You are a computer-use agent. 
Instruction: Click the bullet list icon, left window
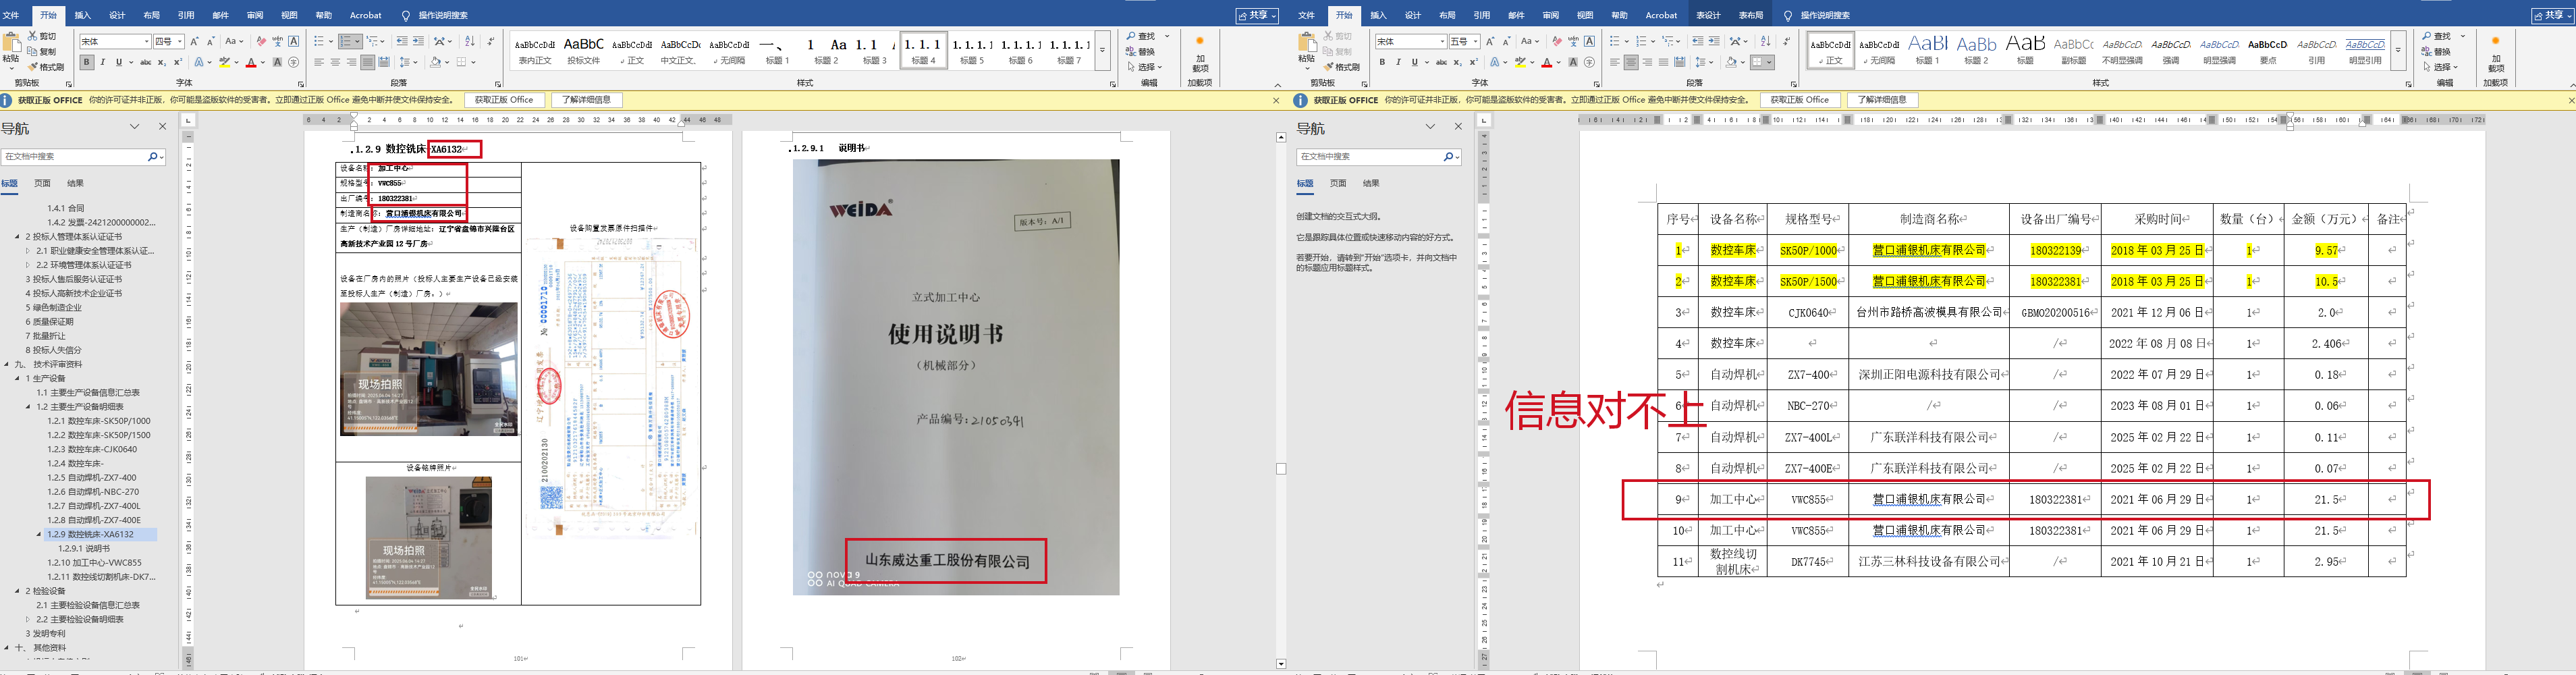point(320,41)
